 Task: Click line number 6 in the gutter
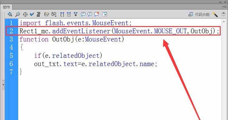(11, 64)
